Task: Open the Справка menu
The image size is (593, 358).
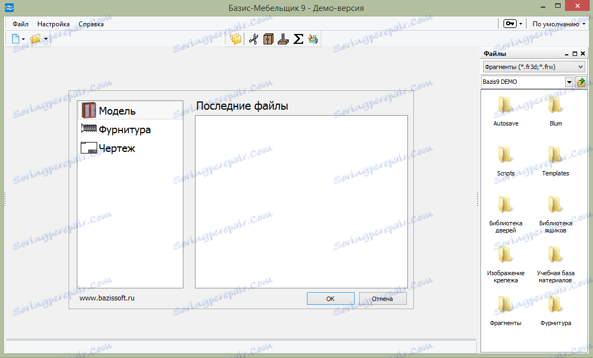Action: (91, 24)
